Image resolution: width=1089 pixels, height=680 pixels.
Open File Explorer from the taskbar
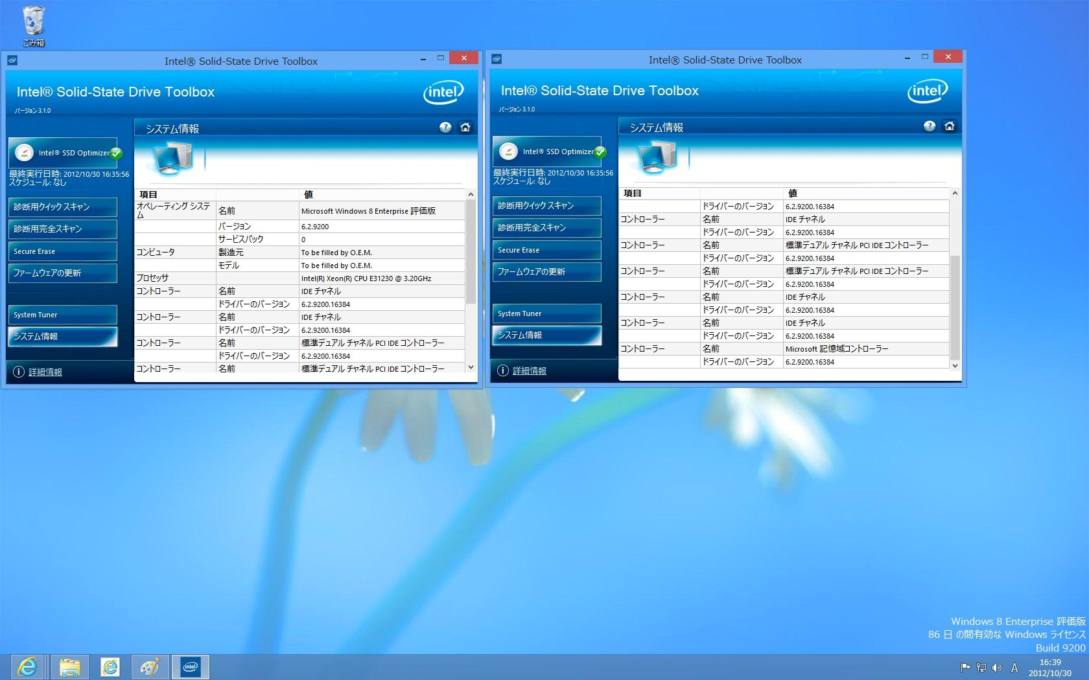coord(70,667)
